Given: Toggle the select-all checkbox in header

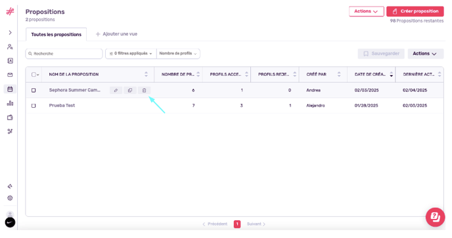Looking at the screenshot, I should 34,74.
